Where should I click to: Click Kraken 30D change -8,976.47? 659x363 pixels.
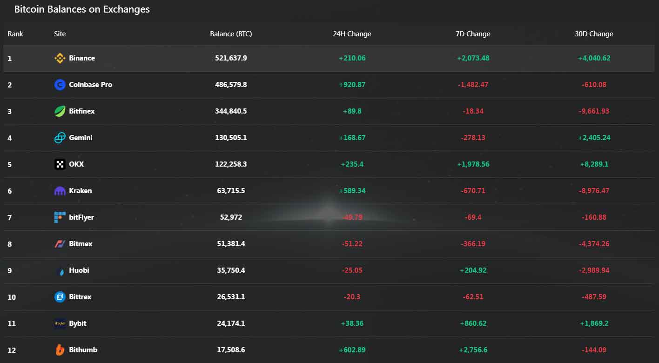pos(594,191)
